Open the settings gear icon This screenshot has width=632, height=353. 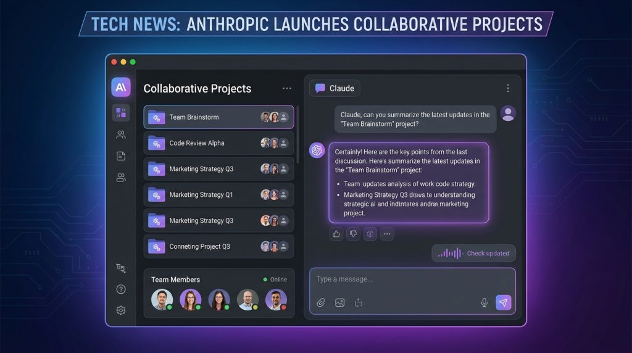click(121, 310)
